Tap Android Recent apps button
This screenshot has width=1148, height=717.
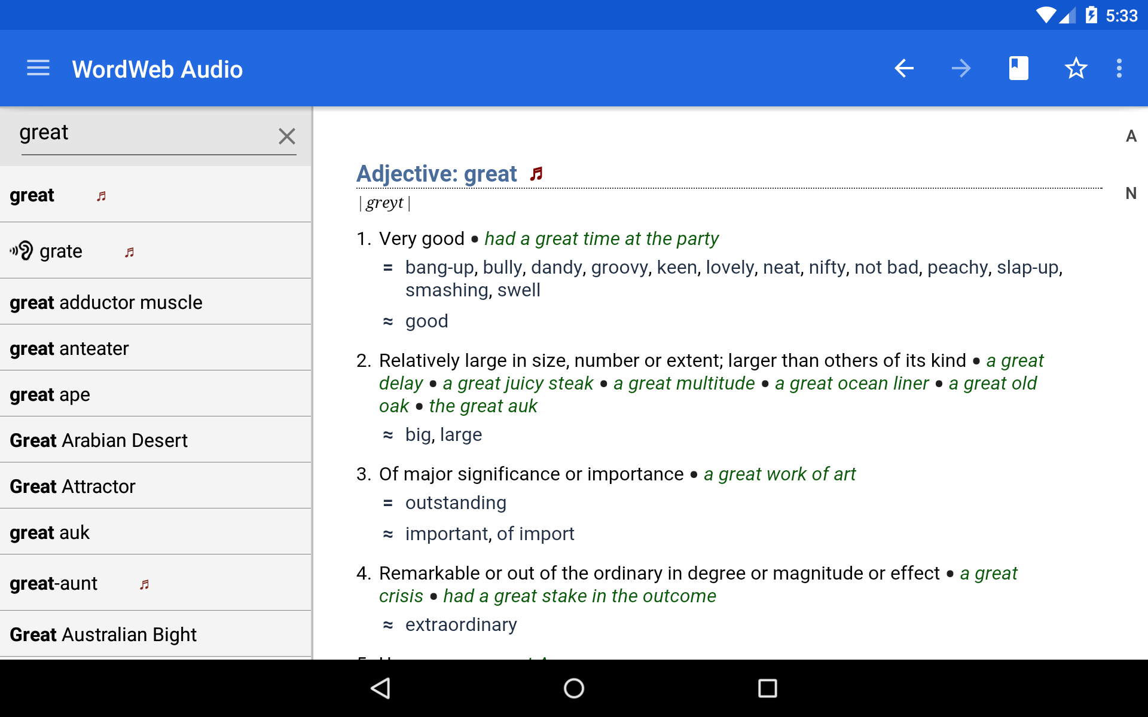tap(767, 688)
